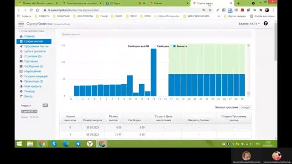The height and width of the screenshot is (164, 292).
Task: Switch to the Skype browser tab
Action: (x=126, y=3)
